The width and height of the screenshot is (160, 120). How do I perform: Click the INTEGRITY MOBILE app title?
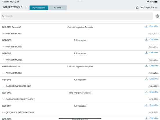point(12,7)
